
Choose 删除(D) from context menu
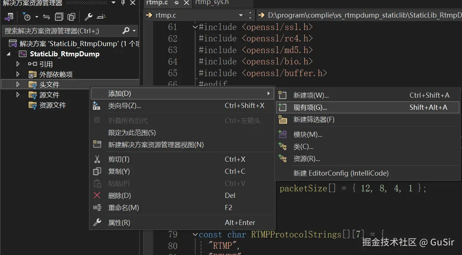[x=182, y=195]
